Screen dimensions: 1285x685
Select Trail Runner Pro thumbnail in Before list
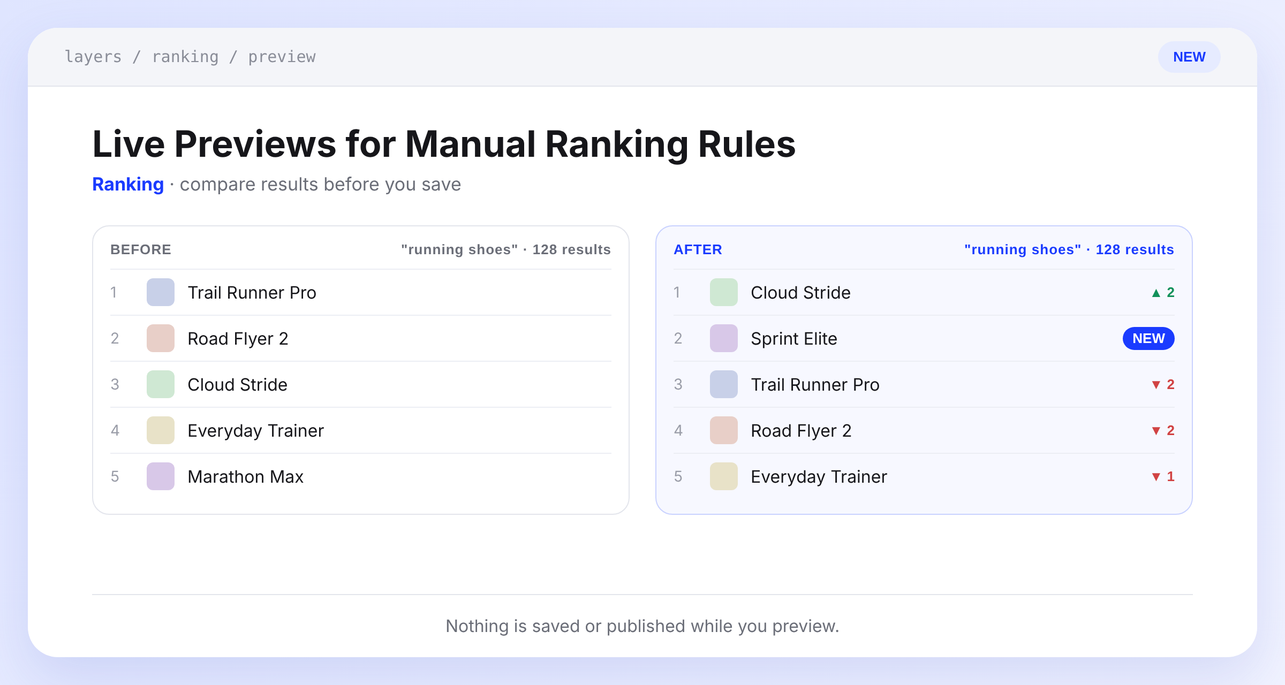161,292
